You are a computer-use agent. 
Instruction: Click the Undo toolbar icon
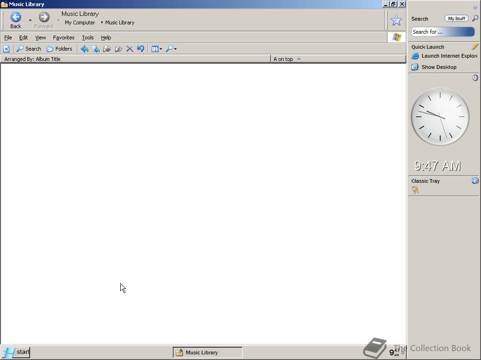point(140,49)
